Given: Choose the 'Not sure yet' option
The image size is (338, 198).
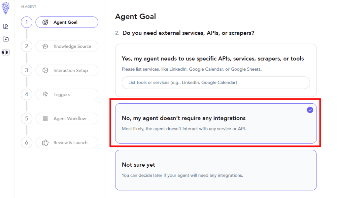Looking at the screenshot, I should coord(216,170).
